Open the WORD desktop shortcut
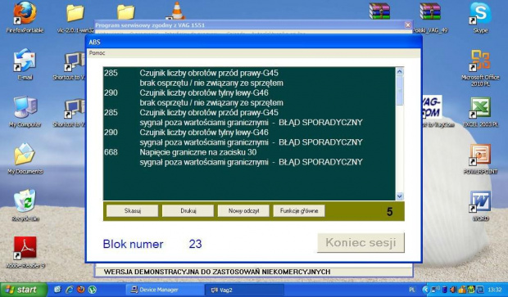The image size is (508, 297). coord(480,205)
